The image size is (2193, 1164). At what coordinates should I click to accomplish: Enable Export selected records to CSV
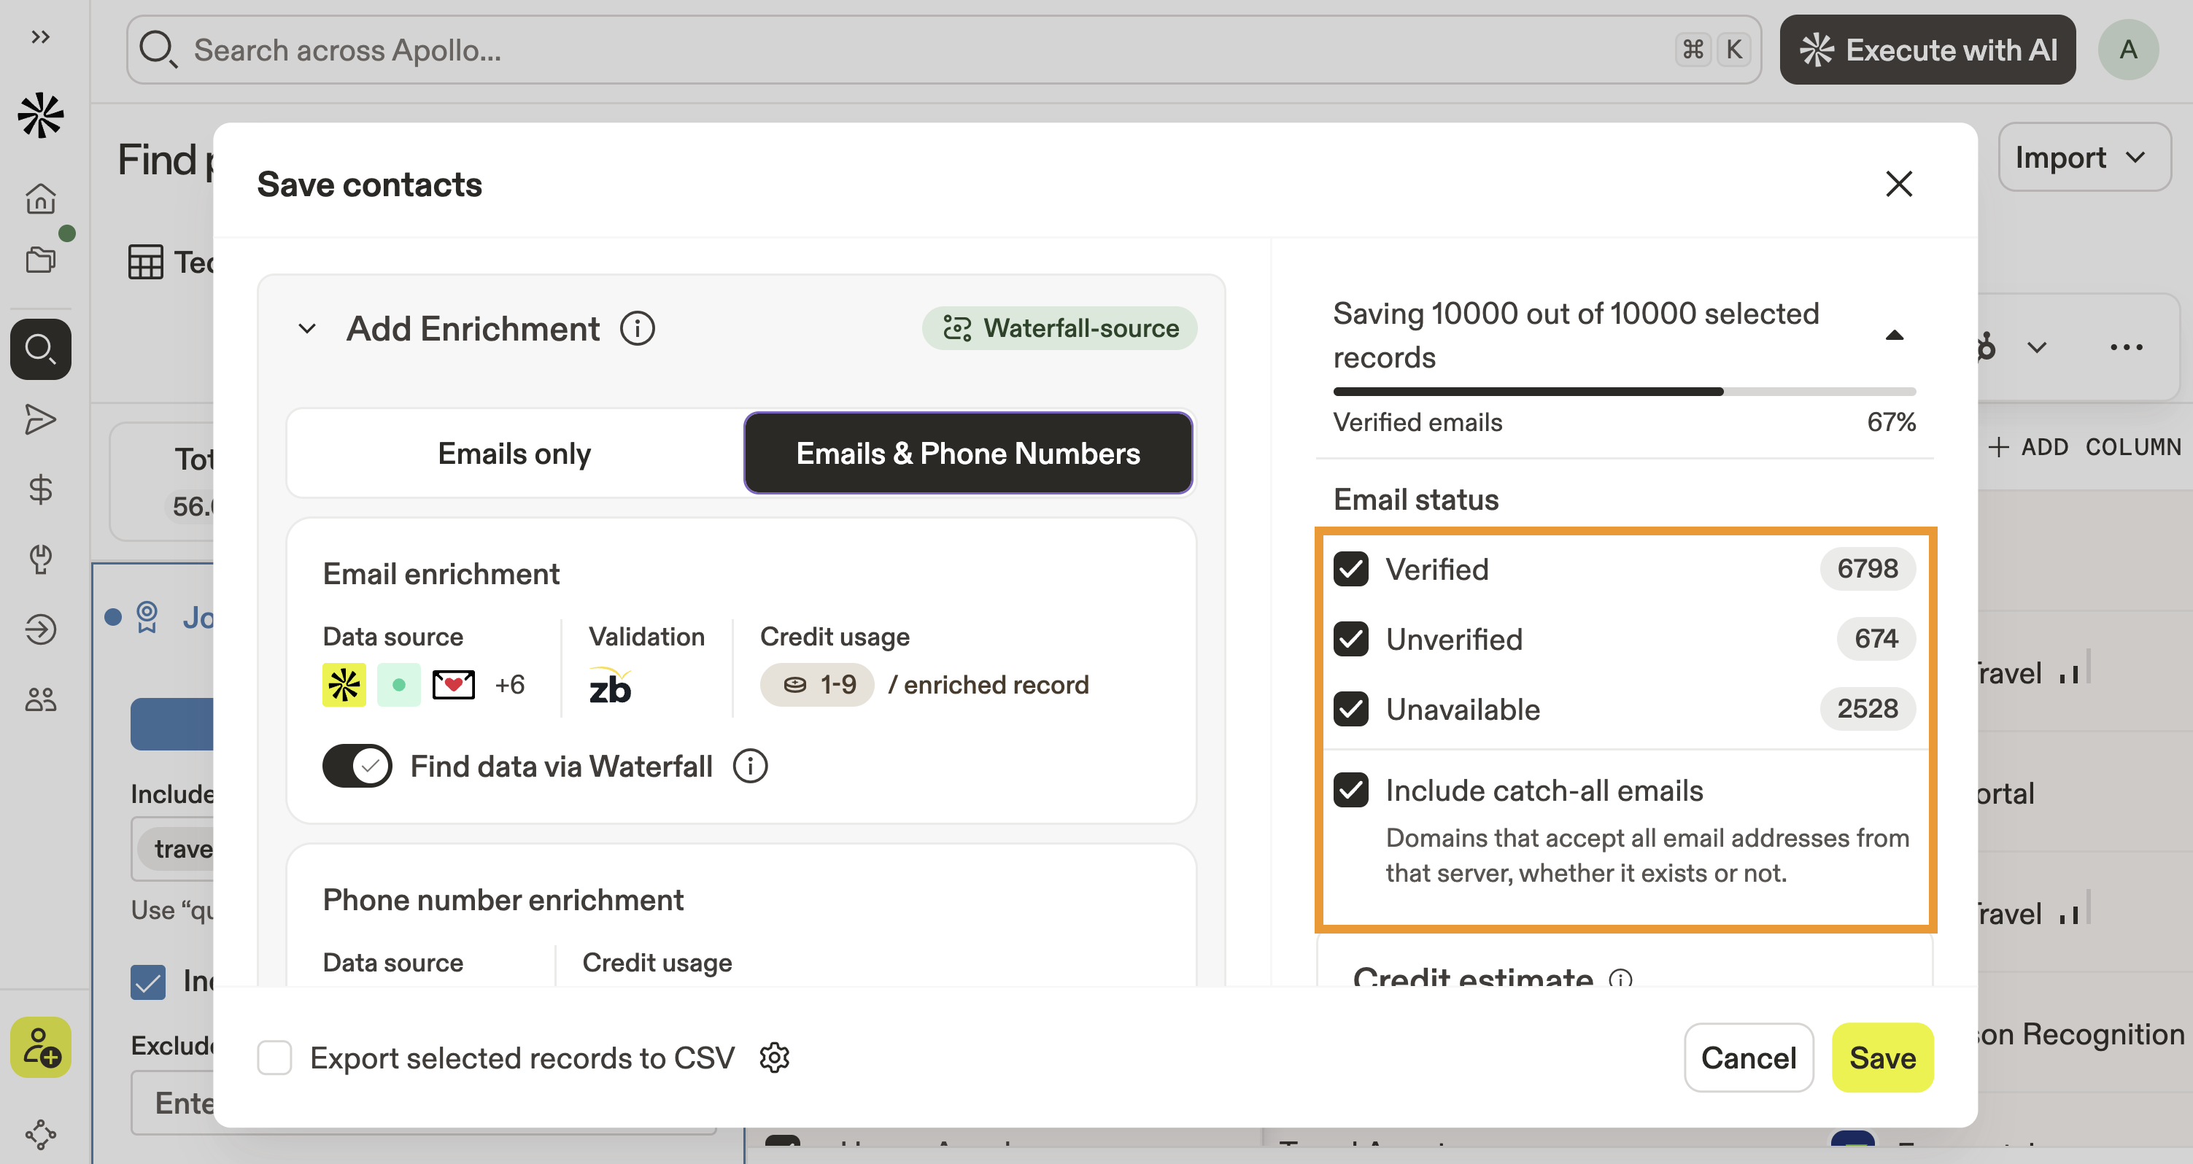click(274, 1058)
